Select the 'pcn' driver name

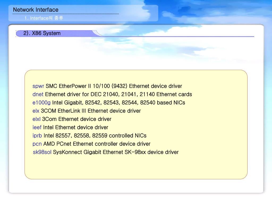[37, 144]
